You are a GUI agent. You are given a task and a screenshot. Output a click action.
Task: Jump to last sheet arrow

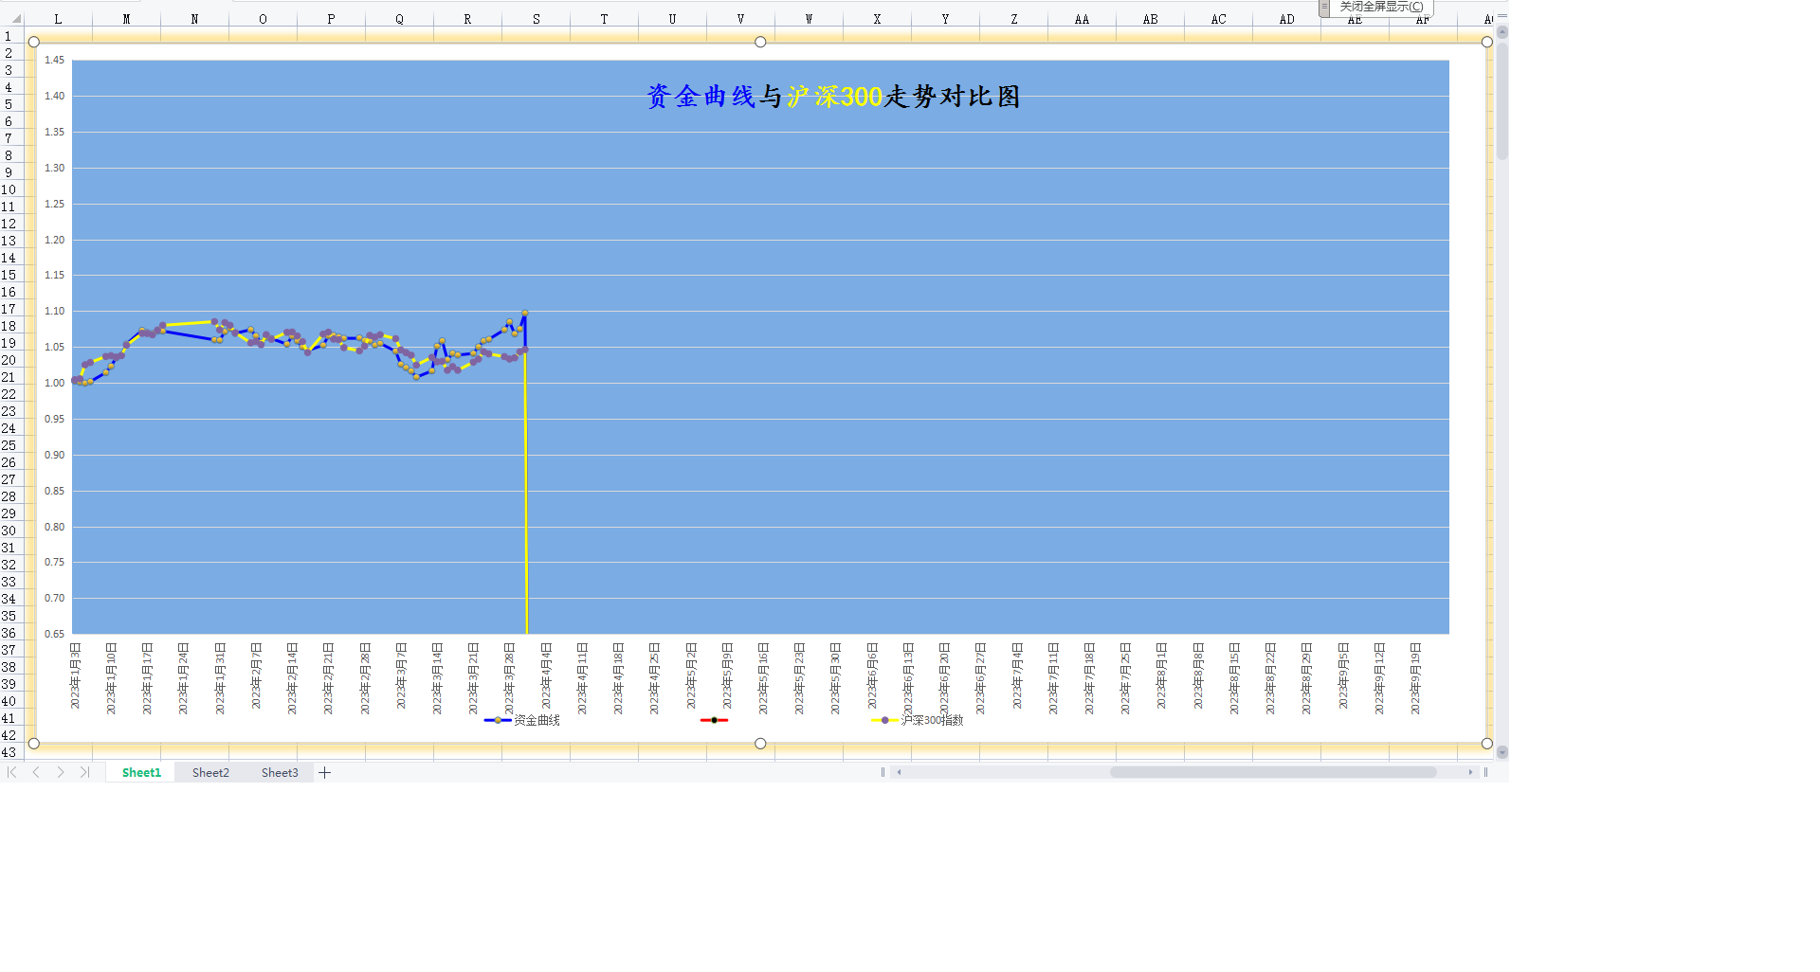pos(84,773)
